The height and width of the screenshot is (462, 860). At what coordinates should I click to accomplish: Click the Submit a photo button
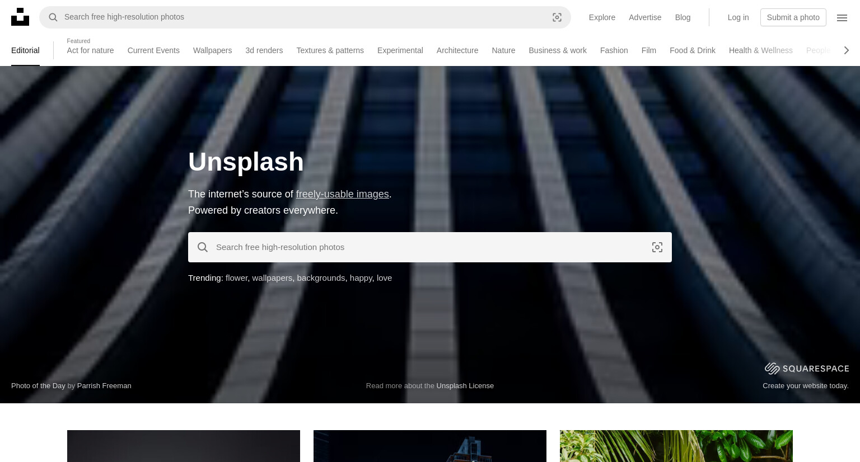(793, 17)
